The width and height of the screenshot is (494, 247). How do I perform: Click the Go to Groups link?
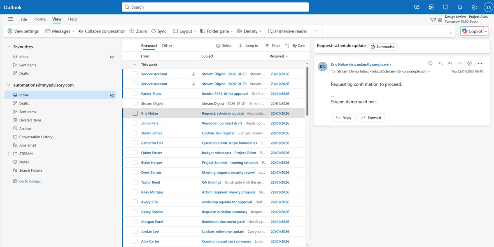[30, 181]
